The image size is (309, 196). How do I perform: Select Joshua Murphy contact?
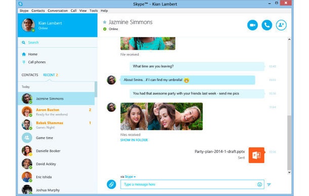pos(56,189)
